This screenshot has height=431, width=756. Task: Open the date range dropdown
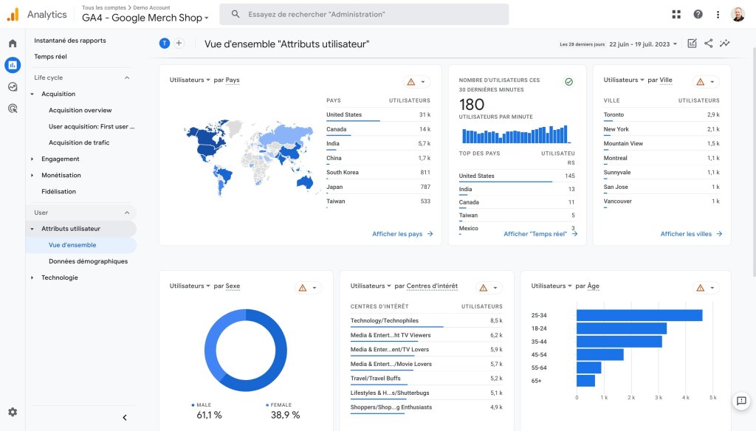click(643, 44)
